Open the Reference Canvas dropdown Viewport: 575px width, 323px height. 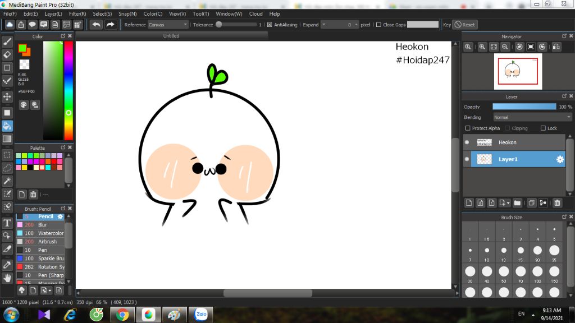(168, 25)
